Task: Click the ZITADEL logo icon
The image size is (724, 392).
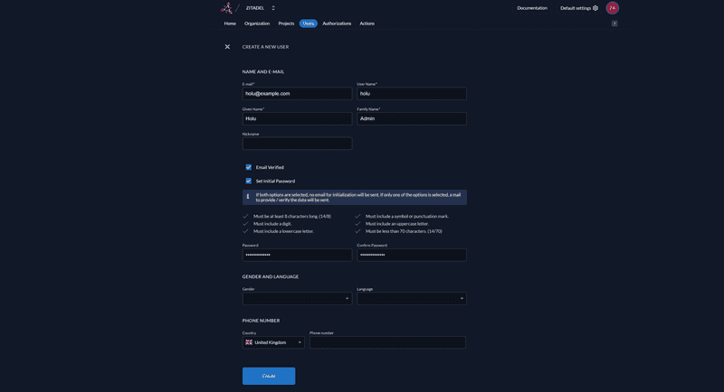Action: point(226,8)
